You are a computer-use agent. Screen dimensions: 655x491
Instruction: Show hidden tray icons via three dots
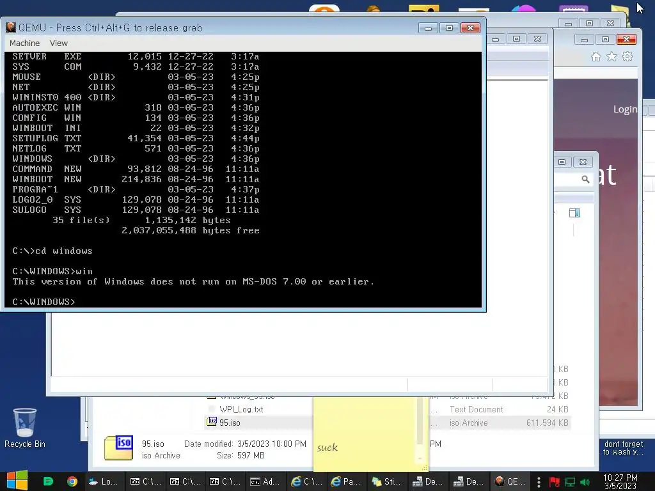tap(539, 482)
